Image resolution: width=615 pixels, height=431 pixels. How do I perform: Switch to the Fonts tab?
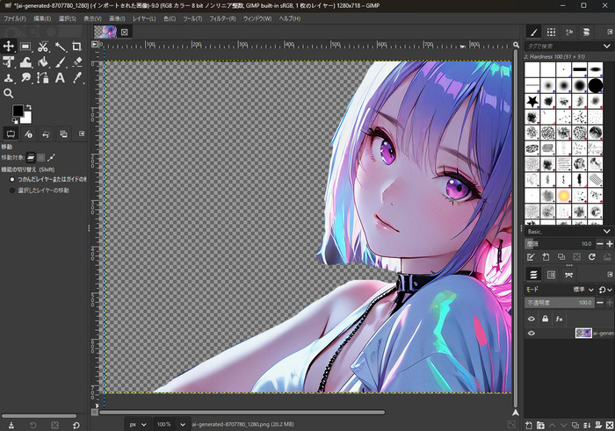point(568,32)
